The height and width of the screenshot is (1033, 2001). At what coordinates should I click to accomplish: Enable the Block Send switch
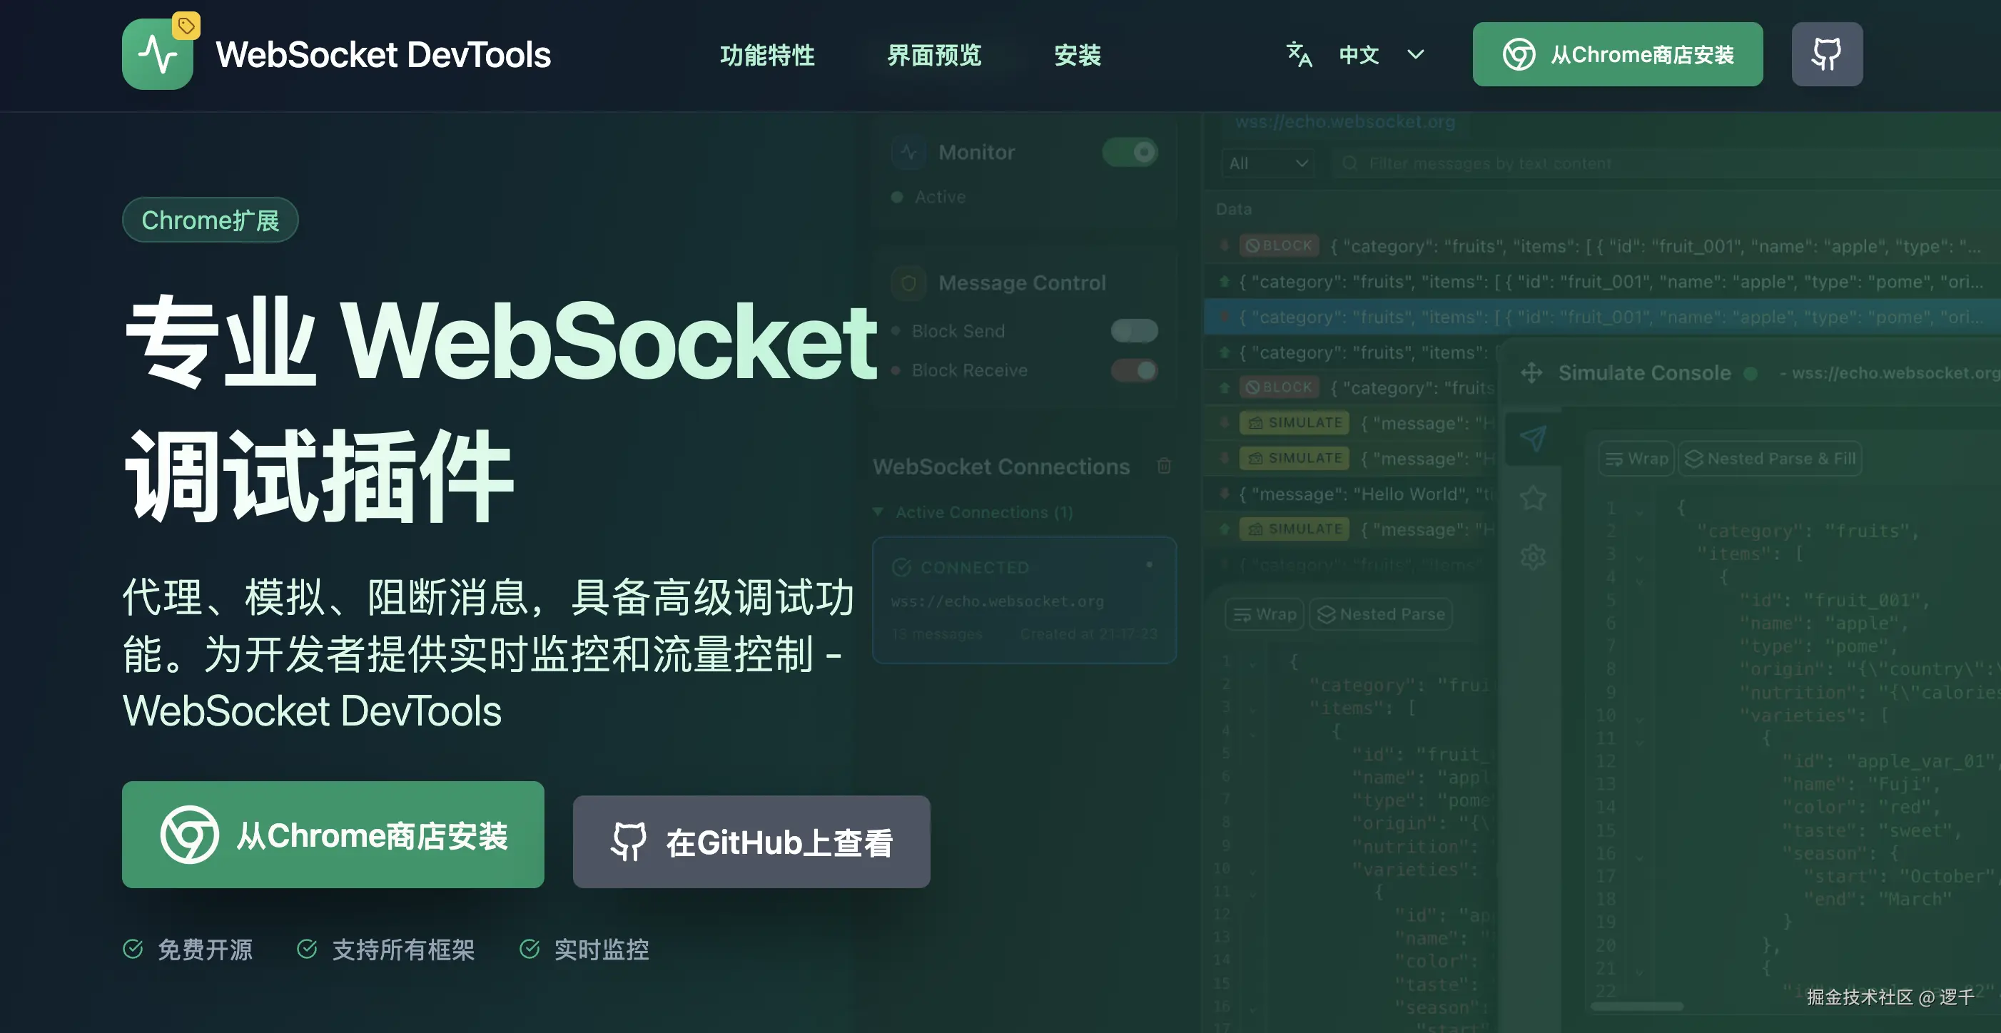pyautogui.click(x=1133, y=331)
